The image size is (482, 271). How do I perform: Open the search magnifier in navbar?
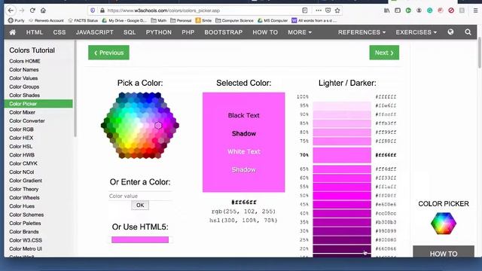tap(468, 32)
